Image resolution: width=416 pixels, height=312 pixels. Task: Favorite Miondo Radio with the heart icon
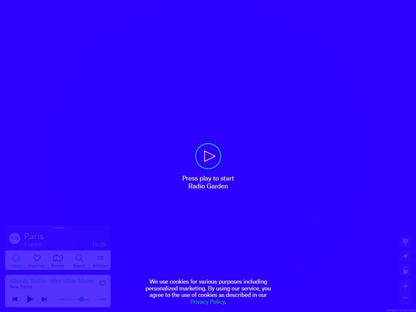[x=103, y=283]
